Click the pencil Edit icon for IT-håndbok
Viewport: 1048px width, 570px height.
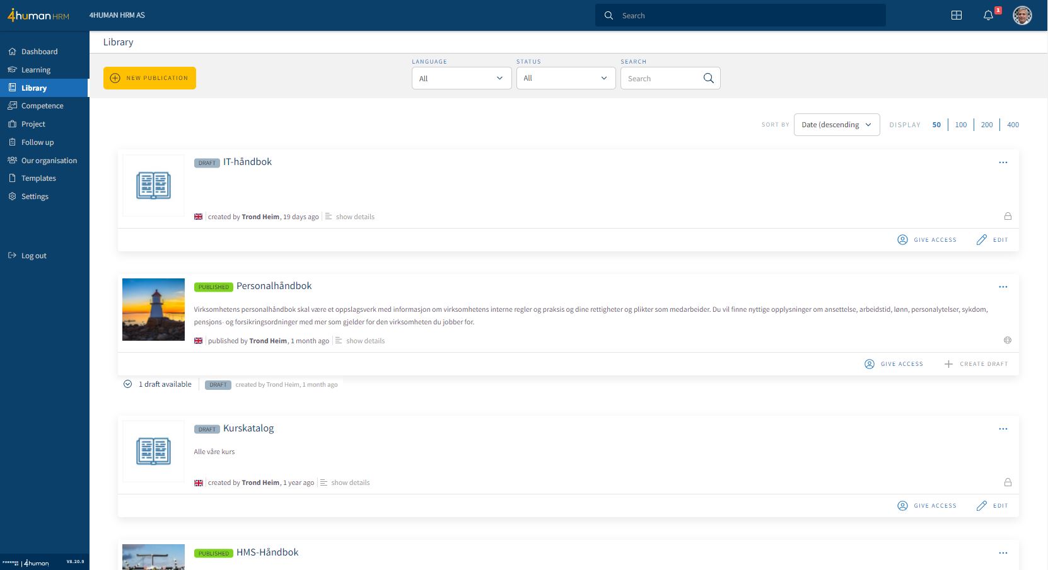(982, 240)
